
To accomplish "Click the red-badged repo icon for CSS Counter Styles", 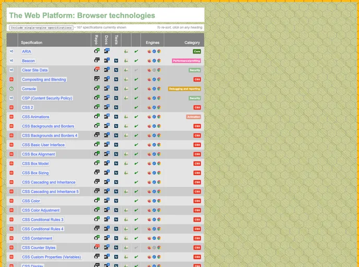I will click(97, 247).
